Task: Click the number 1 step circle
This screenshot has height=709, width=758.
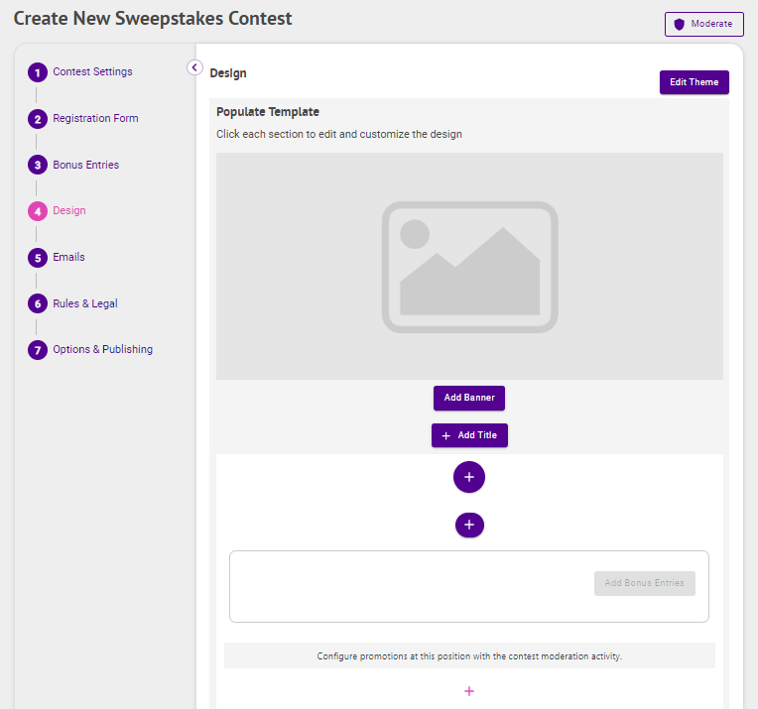Action: [38, 72]
